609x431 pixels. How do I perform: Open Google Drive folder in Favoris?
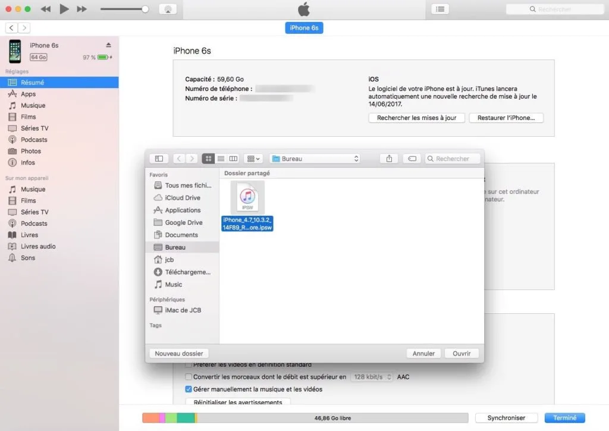tap(183, 222)
